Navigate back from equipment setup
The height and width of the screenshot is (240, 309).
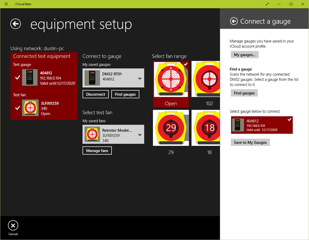[x=16, y=24]
